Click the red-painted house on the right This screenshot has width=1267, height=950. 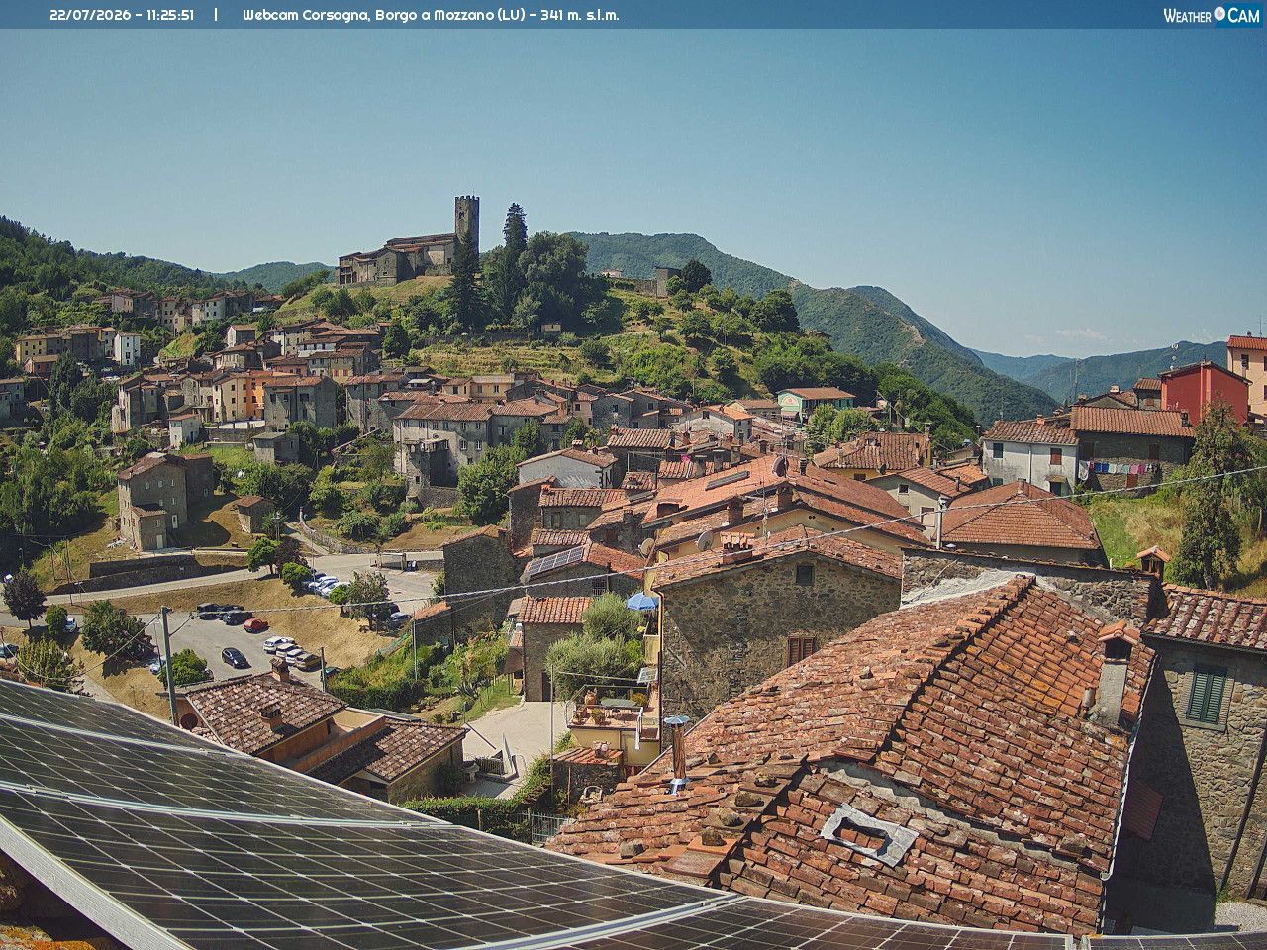[x=1205, y=391]
